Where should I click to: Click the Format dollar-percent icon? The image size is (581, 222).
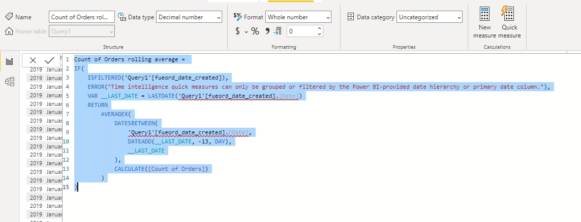point(237,16)
